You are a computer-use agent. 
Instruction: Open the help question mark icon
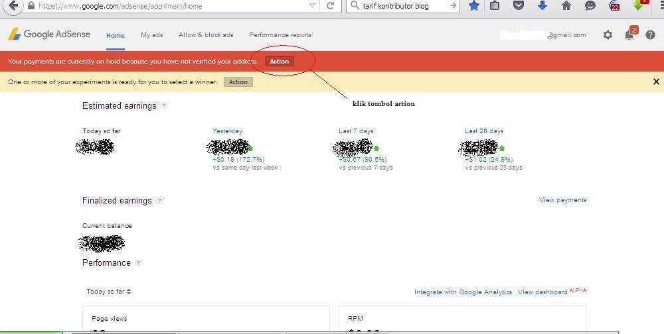pos(651,35)
